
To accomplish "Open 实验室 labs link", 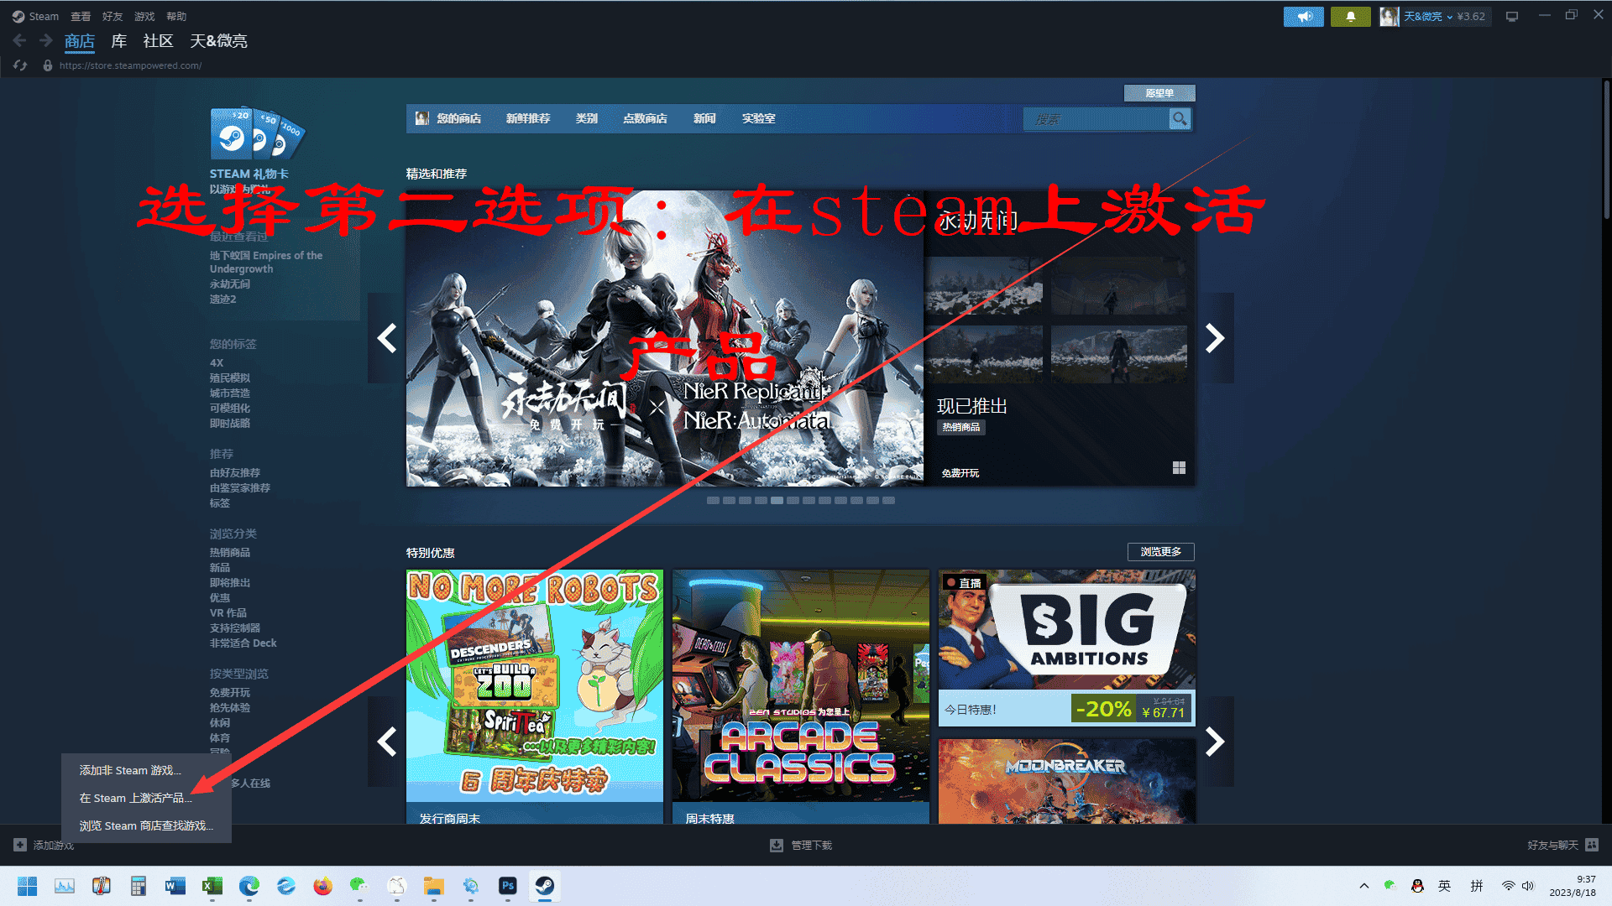I will coord(758,119).
